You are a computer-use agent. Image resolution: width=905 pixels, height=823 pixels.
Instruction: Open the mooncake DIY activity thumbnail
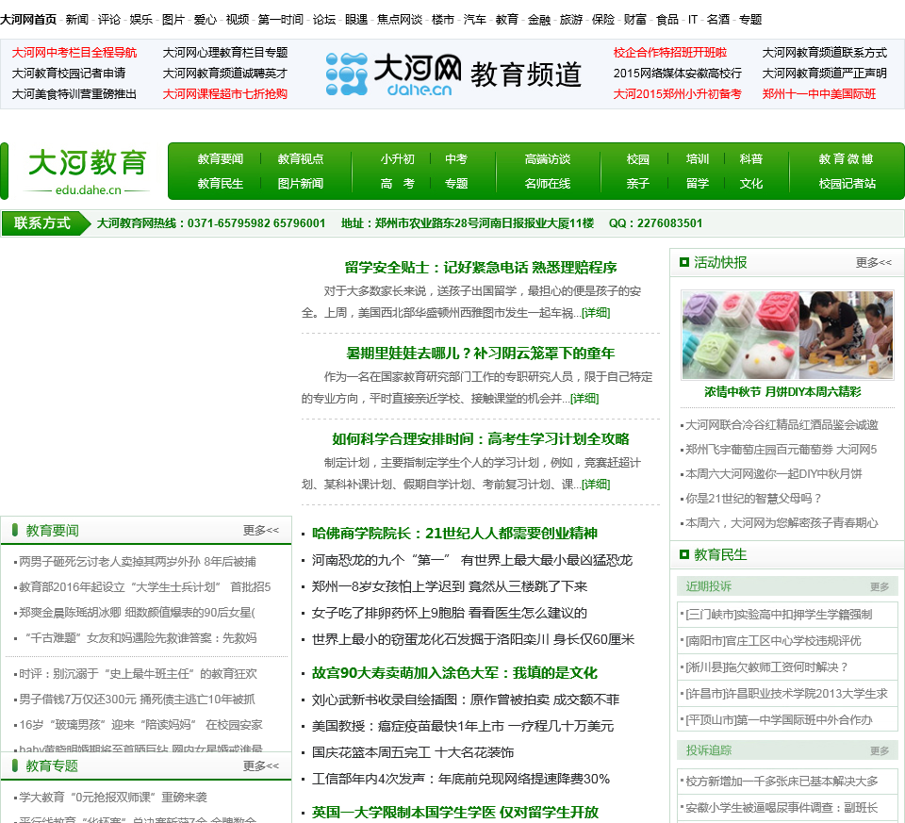click(x=787, y=335)
